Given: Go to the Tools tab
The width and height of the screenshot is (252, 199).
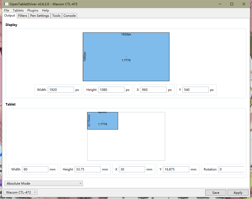Looking at the screenshot, I should pyautogui.click(x=56, y=16).
